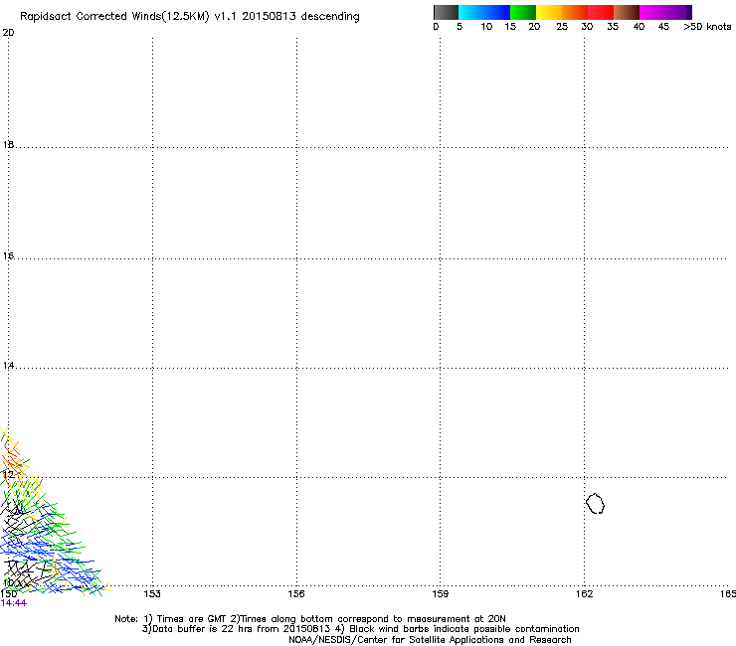Click the red 30-35 knots legend swatch
Image resolution: width=736 pixels, height=646 pixels.
tap(601, 12)
